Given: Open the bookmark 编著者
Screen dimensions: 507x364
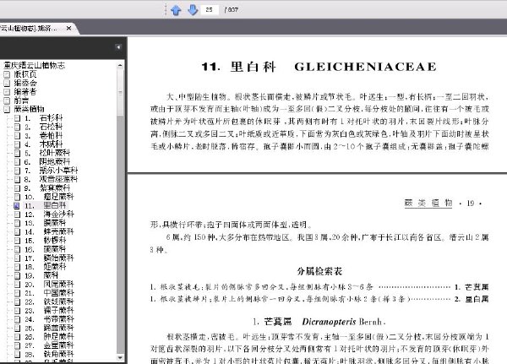Looking at the screenshot, I should (25, 92).
